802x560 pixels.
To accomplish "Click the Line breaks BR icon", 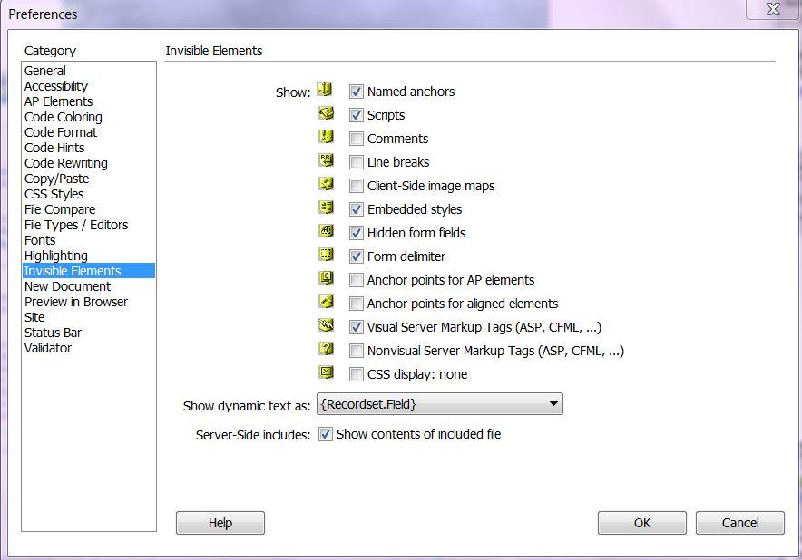I will click(326, 159).
